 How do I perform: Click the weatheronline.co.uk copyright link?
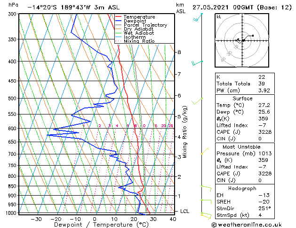(x=247, y=225)
